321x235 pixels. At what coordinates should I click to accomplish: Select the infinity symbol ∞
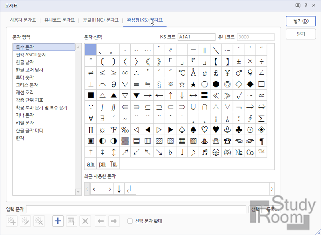click(x=125, y=73)
